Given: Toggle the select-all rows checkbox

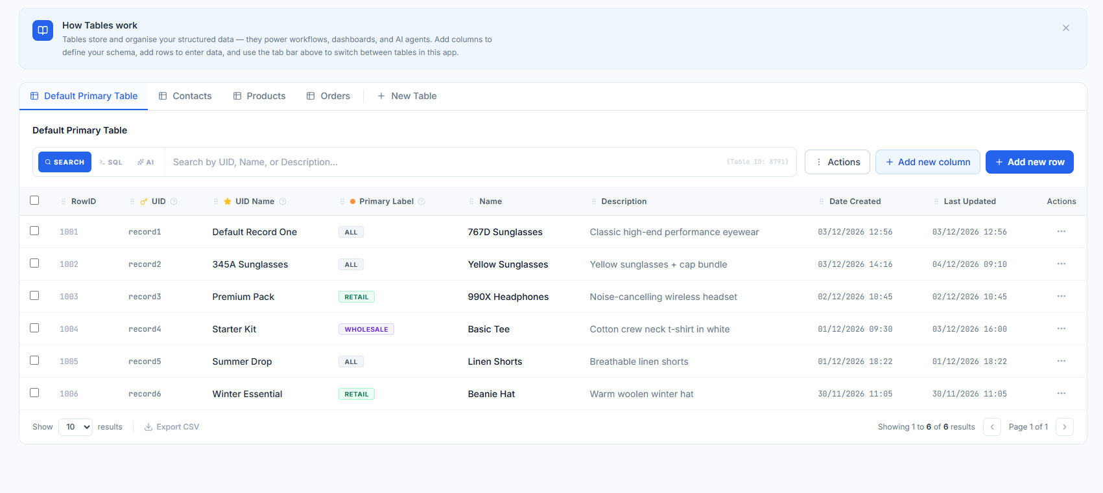Looking at the screenshot, I should point(34,200).
